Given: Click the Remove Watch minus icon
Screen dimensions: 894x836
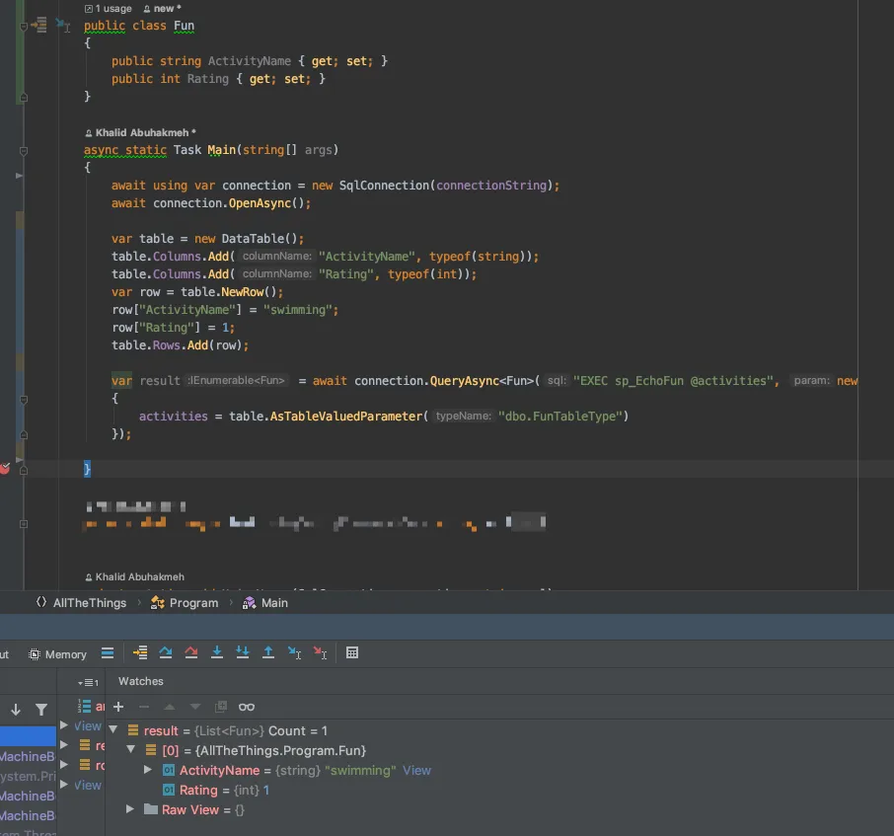Looking at the screenshot, I should pyautogui.click(x=144, y=707).
